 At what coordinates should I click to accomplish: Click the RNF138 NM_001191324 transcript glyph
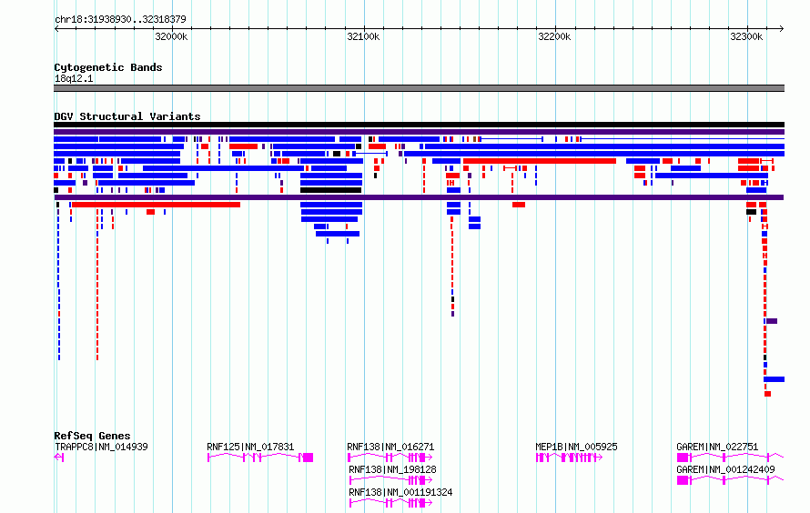click(391, 503)
